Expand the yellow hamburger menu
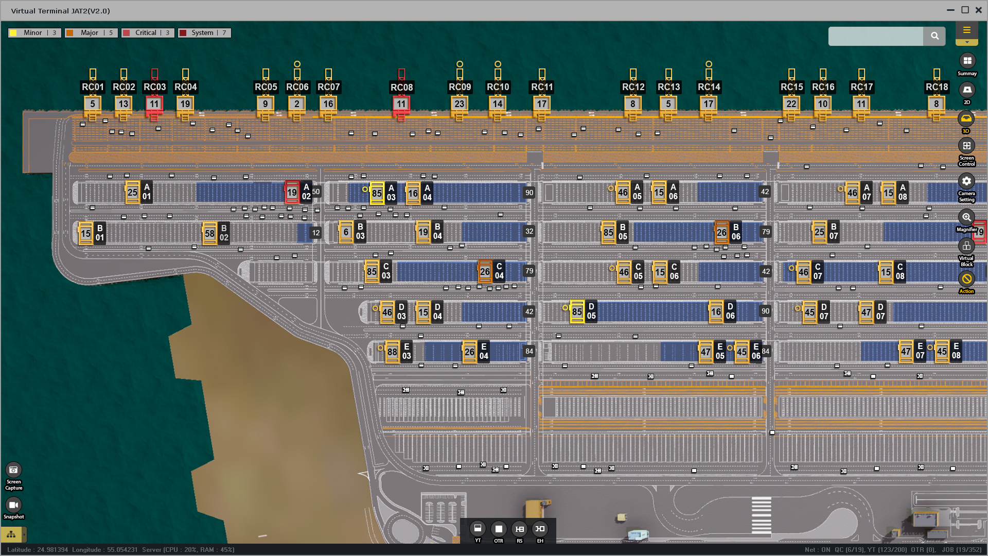The image size is (988, 556). point(966,30)
